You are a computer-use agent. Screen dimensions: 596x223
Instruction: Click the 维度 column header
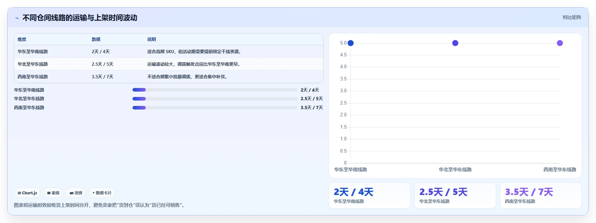point(22,40)
